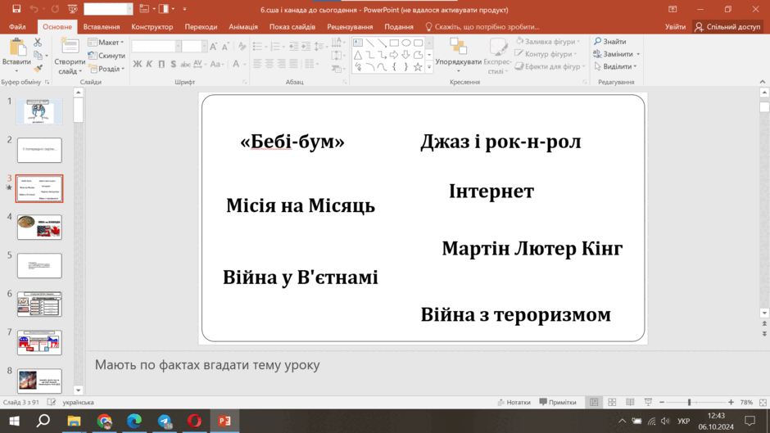Toggle Italic (К) formatting
Screen dimensions: 770x433
149,64
